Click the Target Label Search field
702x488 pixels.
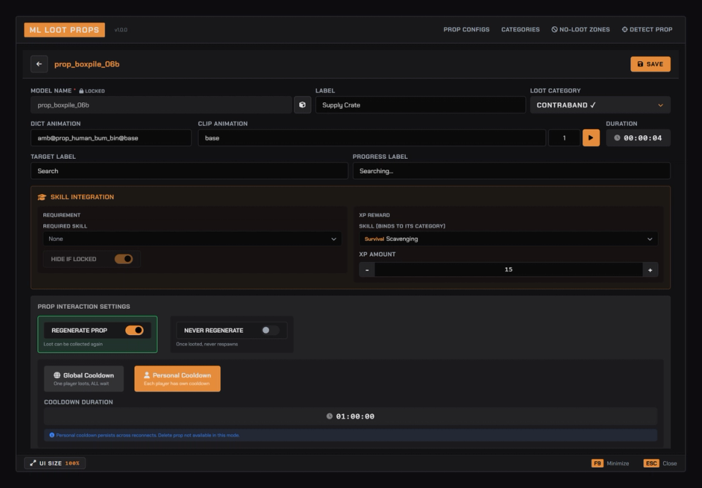[x=189, y=171]
